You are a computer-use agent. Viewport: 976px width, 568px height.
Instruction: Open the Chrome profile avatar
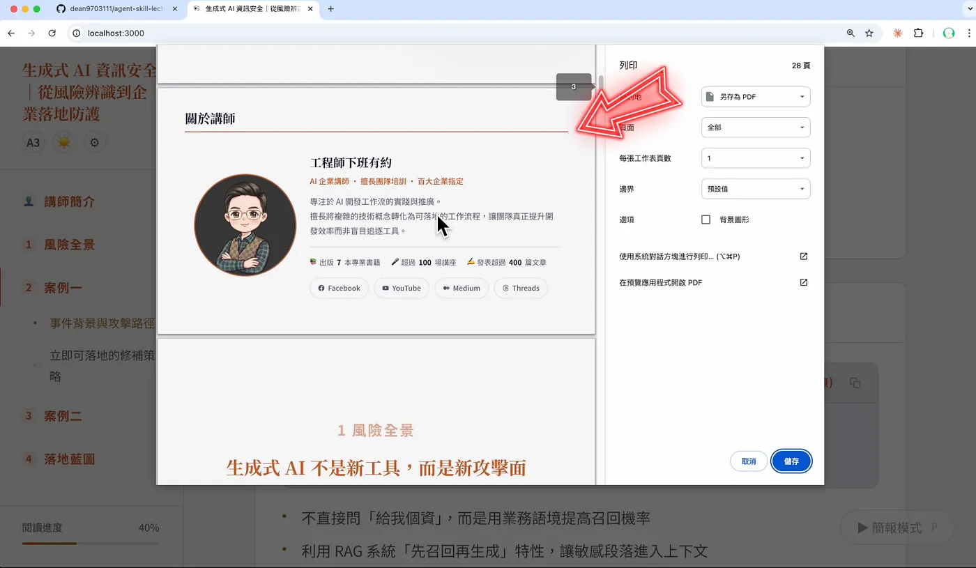pos(948,33)
